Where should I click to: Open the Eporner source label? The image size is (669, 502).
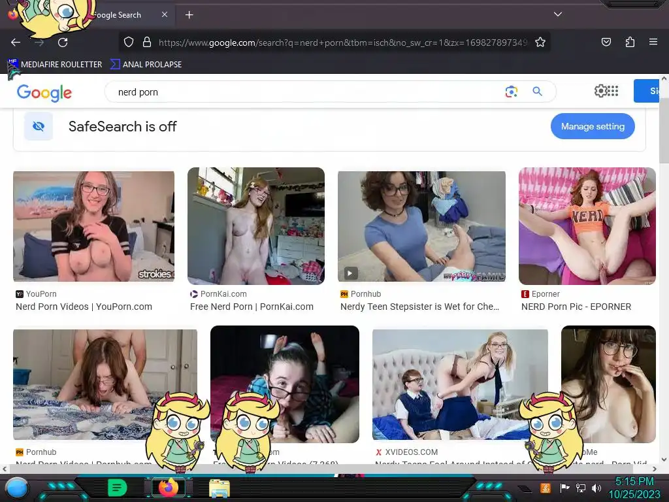tap(540, 294)
